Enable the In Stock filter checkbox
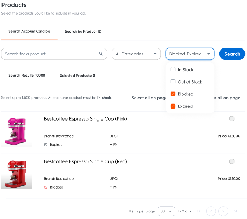The width and height of the screenshot is (247, 219). point(173,70)
